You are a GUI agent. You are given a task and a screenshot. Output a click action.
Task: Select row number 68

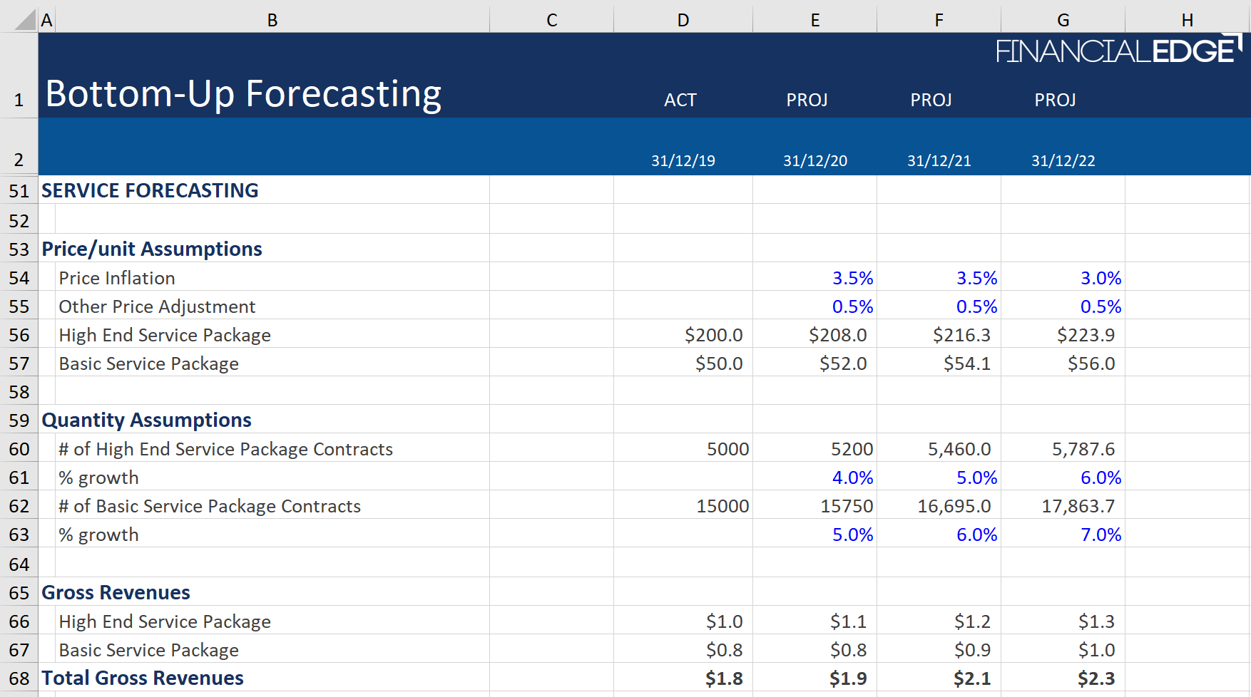coord(19,678)
